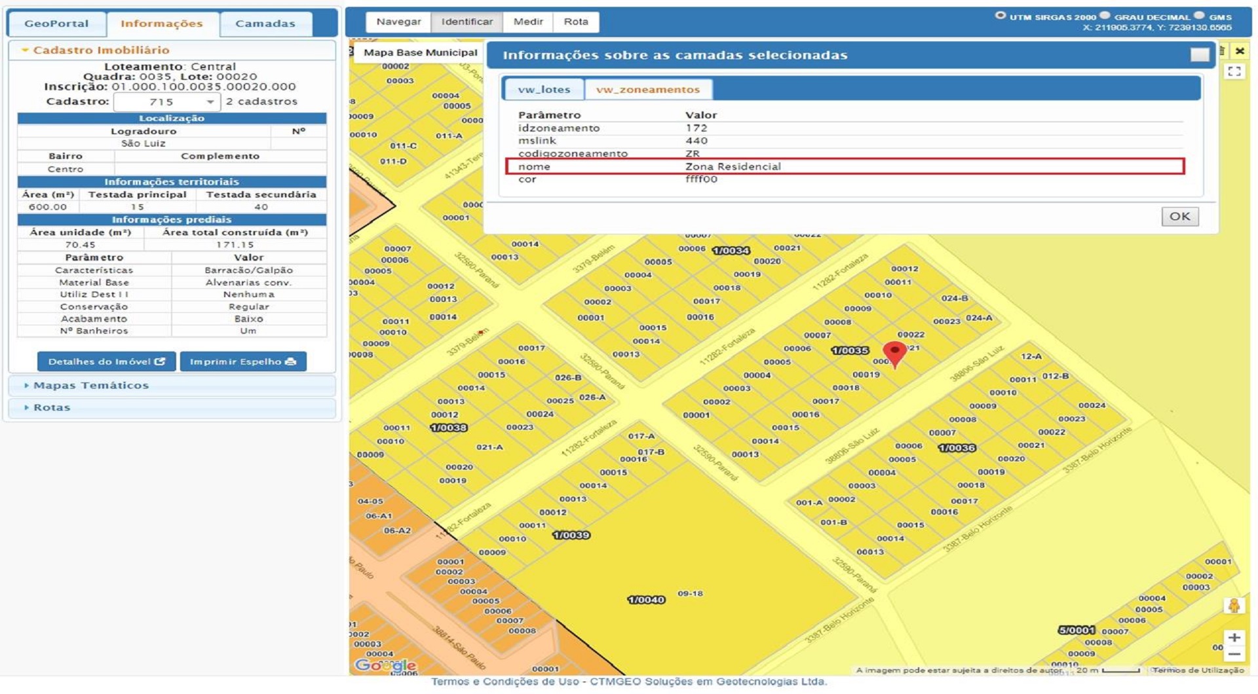This screenshot has height=694, width=1258.
Task: Select the Identificar tool
Action: (x=467, y=22)
